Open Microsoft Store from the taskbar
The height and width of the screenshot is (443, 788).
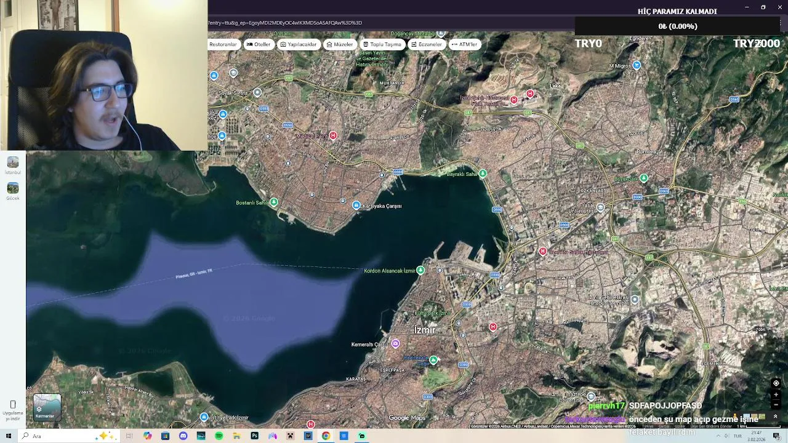[165, 436]
